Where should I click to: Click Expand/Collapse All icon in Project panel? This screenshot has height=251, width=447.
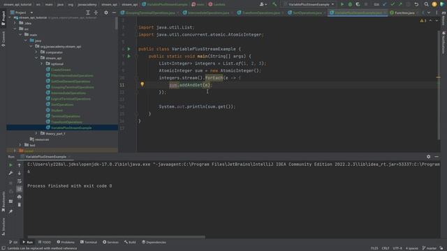coord(96,13)
